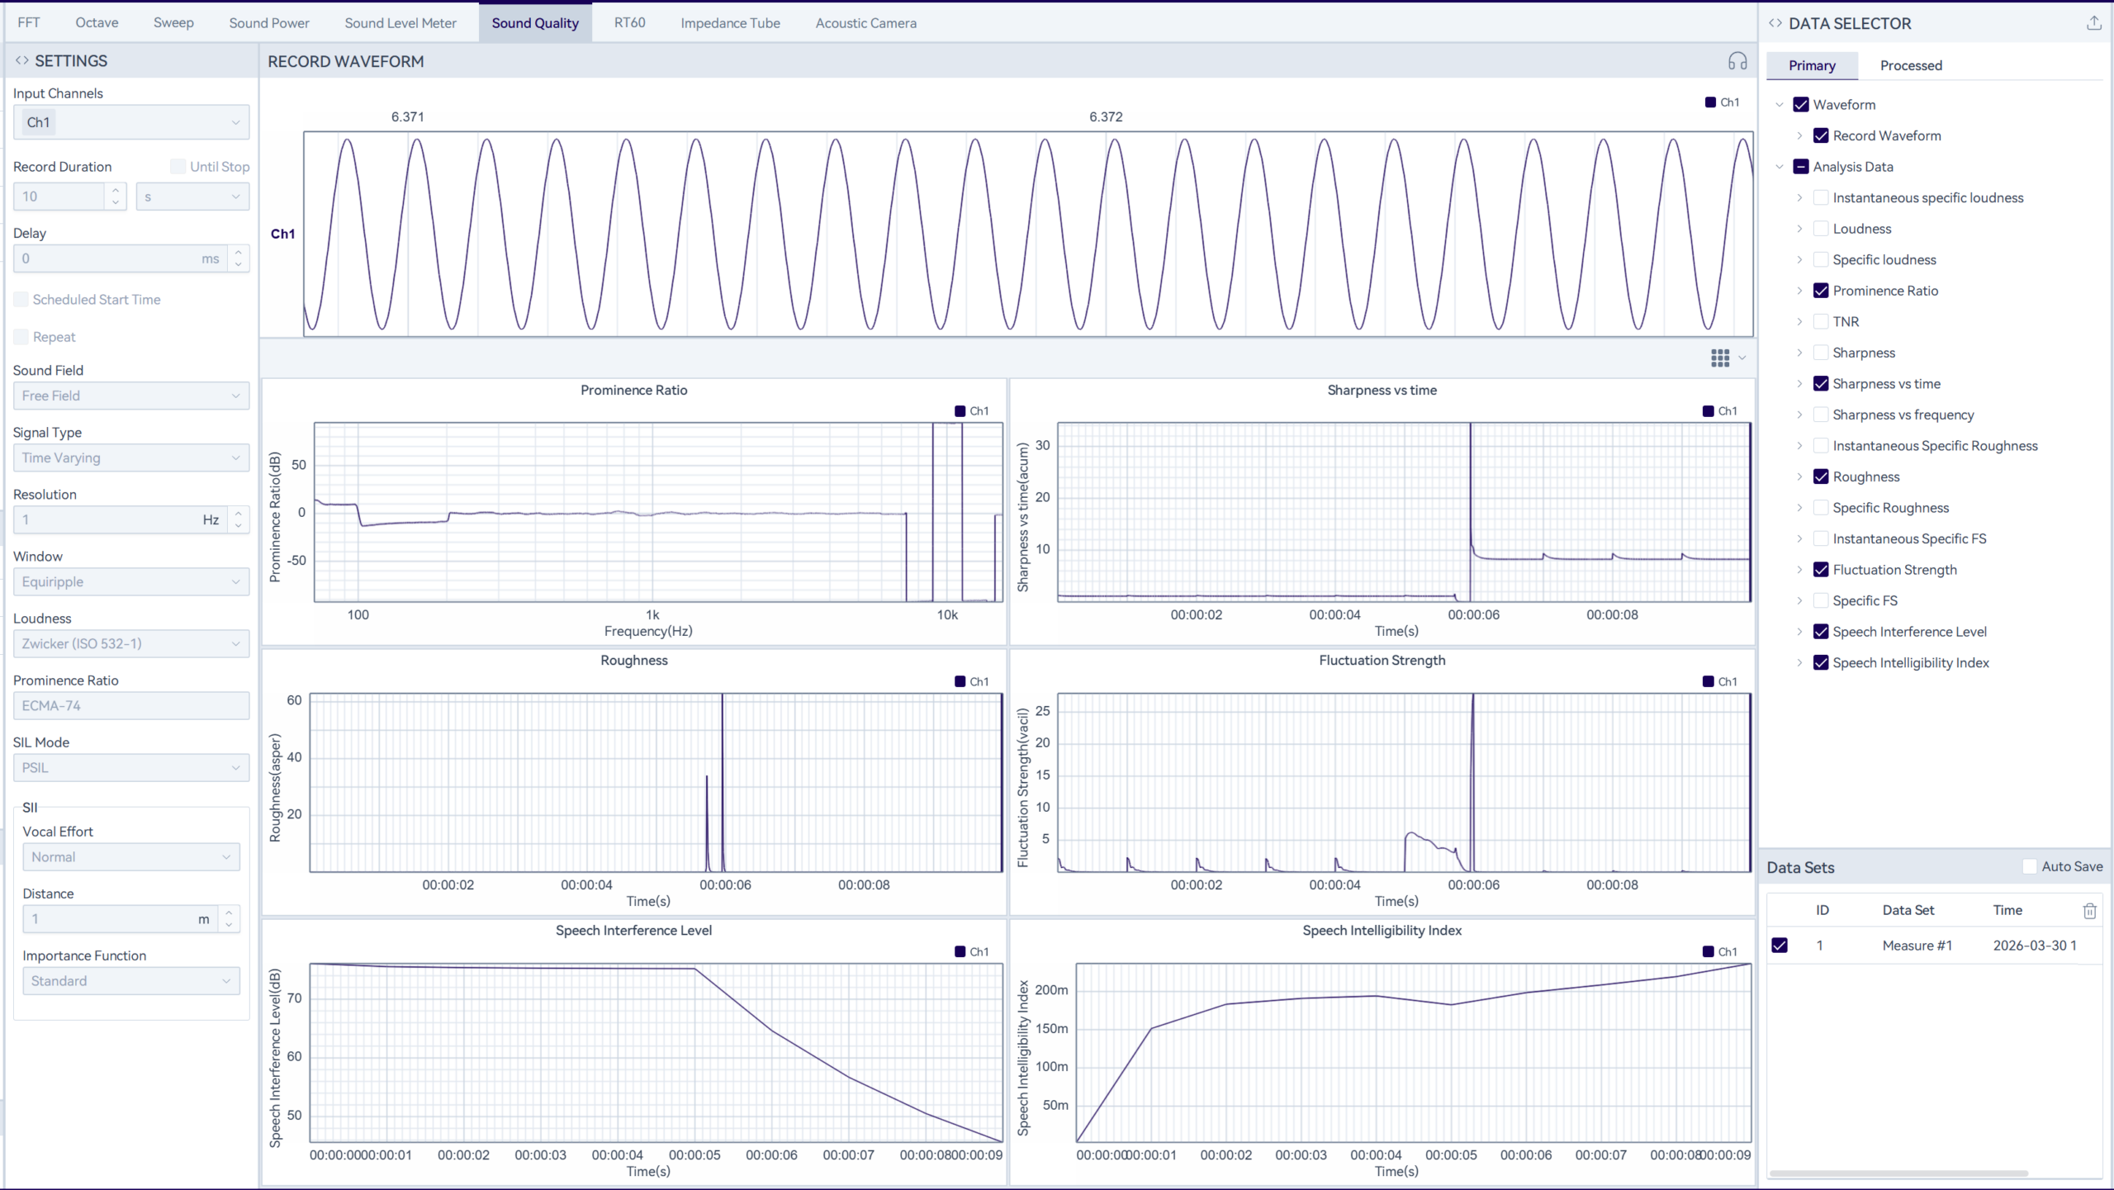Click the Record Waveform tree label
Viewport: 2114px width, 1190px height.
pos(1886,135)
